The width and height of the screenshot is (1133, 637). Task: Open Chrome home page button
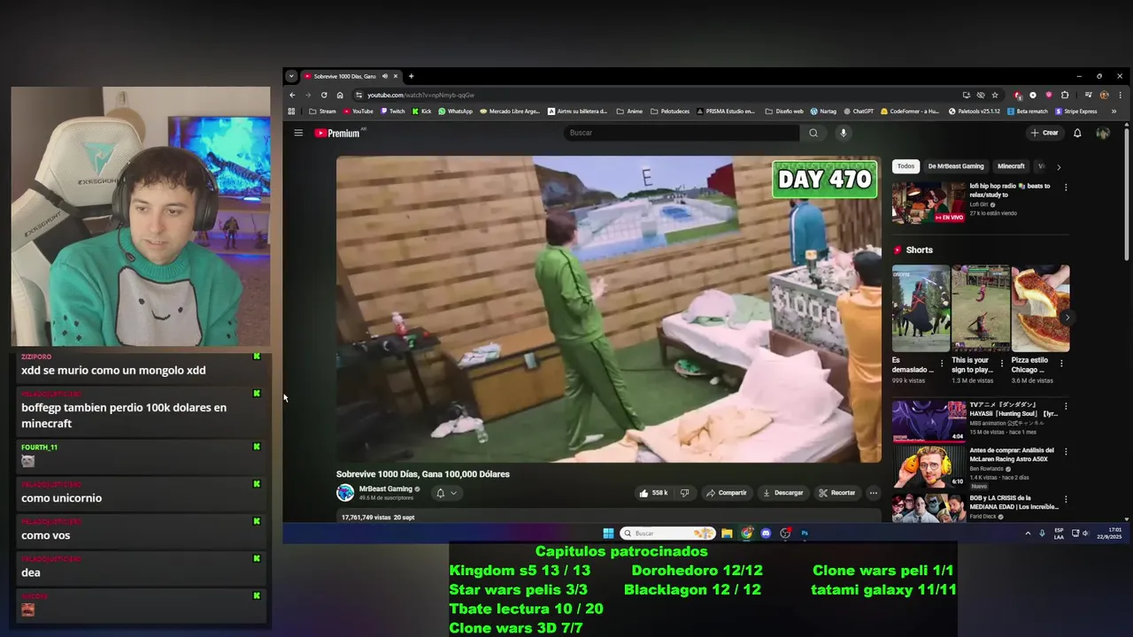(x=340, y=95)
